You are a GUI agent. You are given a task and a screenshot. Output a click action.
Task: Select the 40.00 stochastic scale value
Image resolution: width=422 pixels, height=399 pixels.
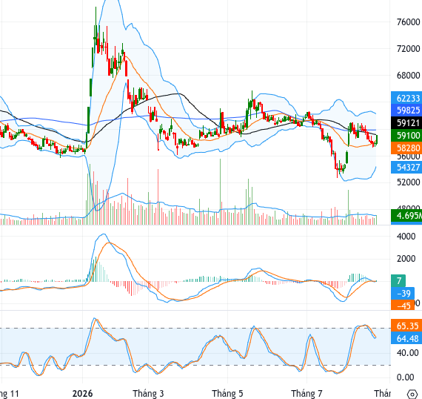(x=408, y=352)
